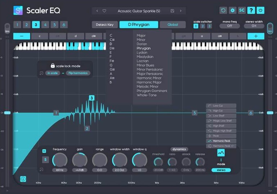Click EQ band node 5 on the graph
Image resolution: width=277 pixels, height=194 pixels.
[x=195, y=113]
